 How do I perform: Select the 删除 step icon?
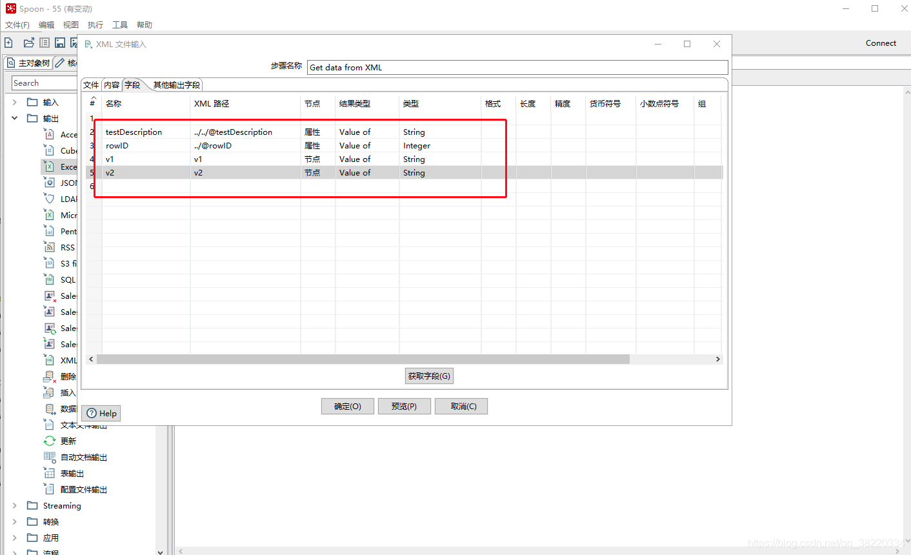[49, 376]
